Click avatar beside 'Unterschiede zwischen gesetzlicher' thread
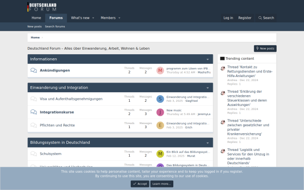 [x=223, y=122]
